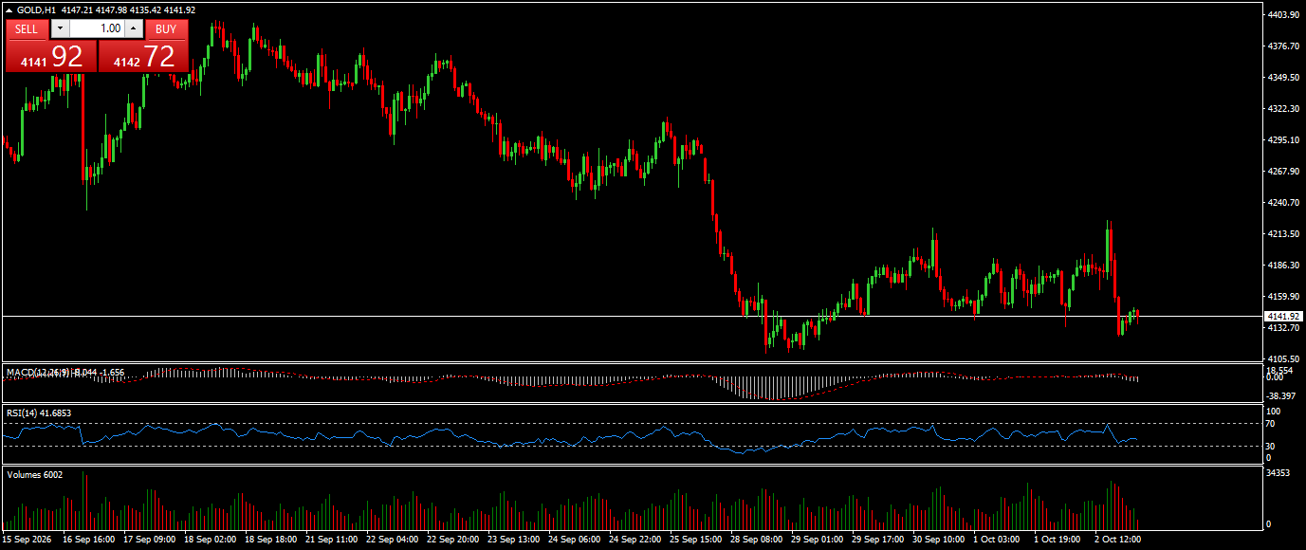
Task: Click the OHLC open value 4147.21
Action: coord(77,9)
